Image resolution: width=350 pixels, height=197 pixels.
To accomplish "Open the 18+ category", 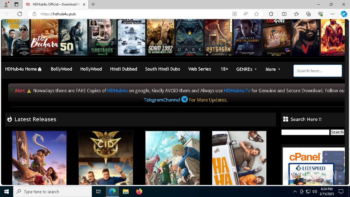I will pos(224,69).
